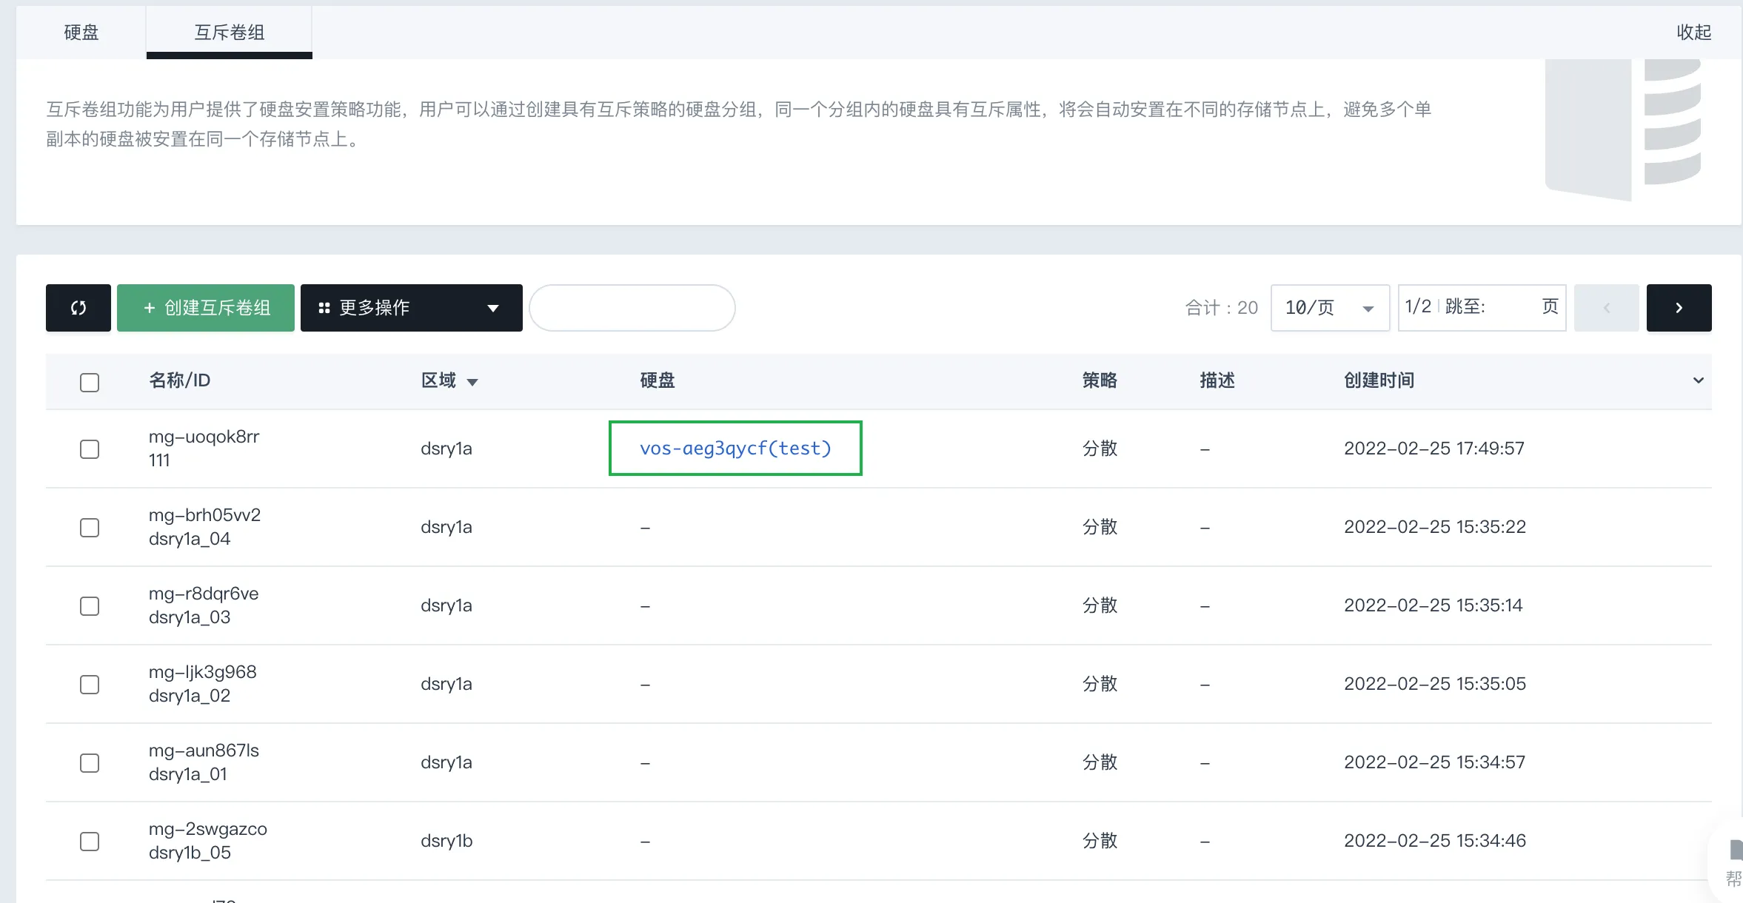Click name mg-2swgazco

point(208,829)
